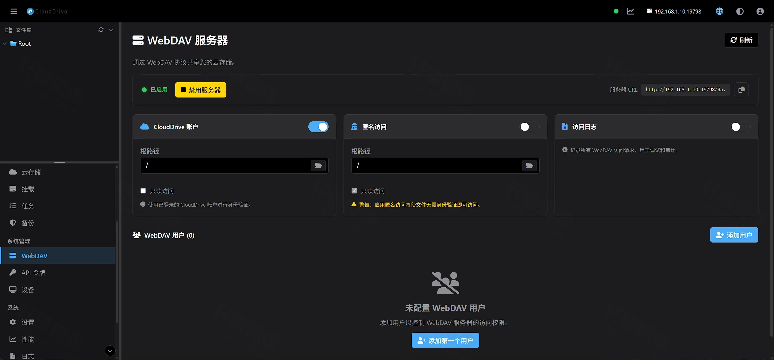Click the 匿名访问 incognito icon
The width and height of the screenshot is (774, 360).
coord(354,127)
